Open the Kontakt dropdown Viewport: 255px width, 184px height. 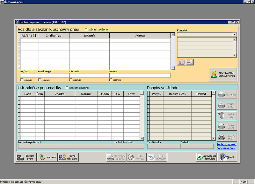[x=235, y=35]
